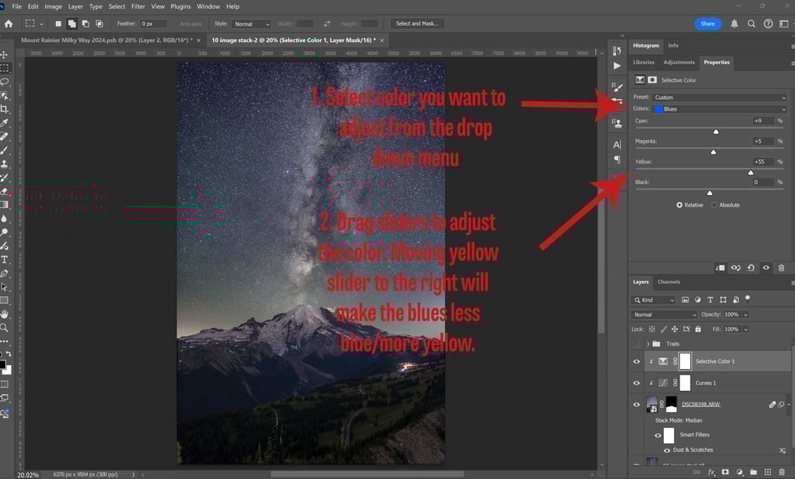Image resolution: width=795 pixels, height=479 pixels.
Task: Select the Dodge tool
Action: (x=5, y=232)
